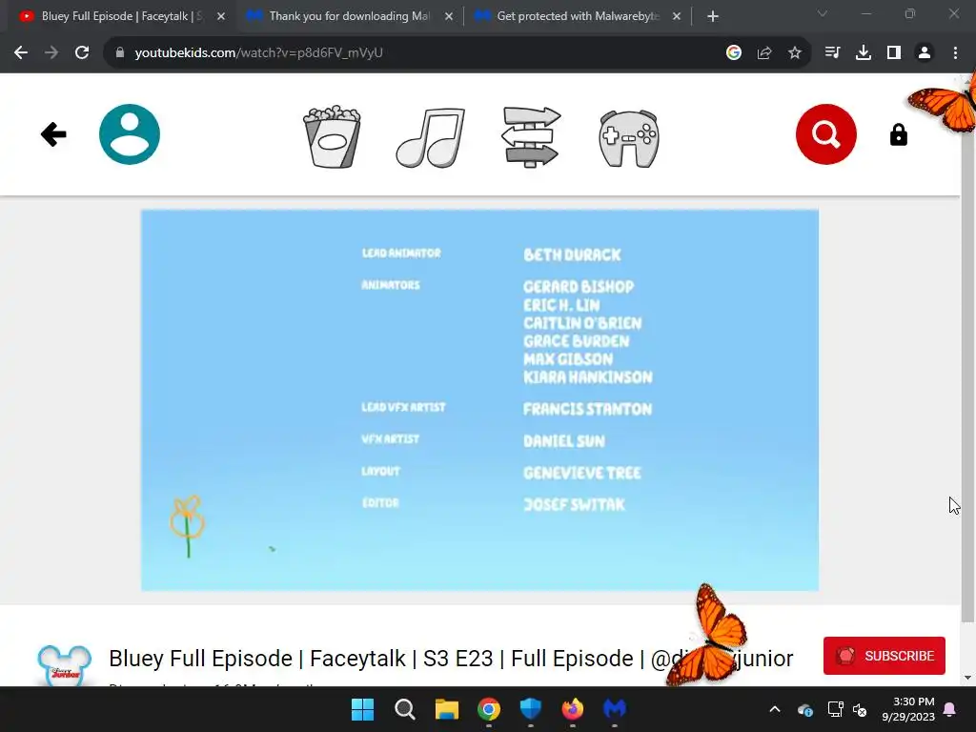Switch to Thank you for downloading tab

point(349,16)
